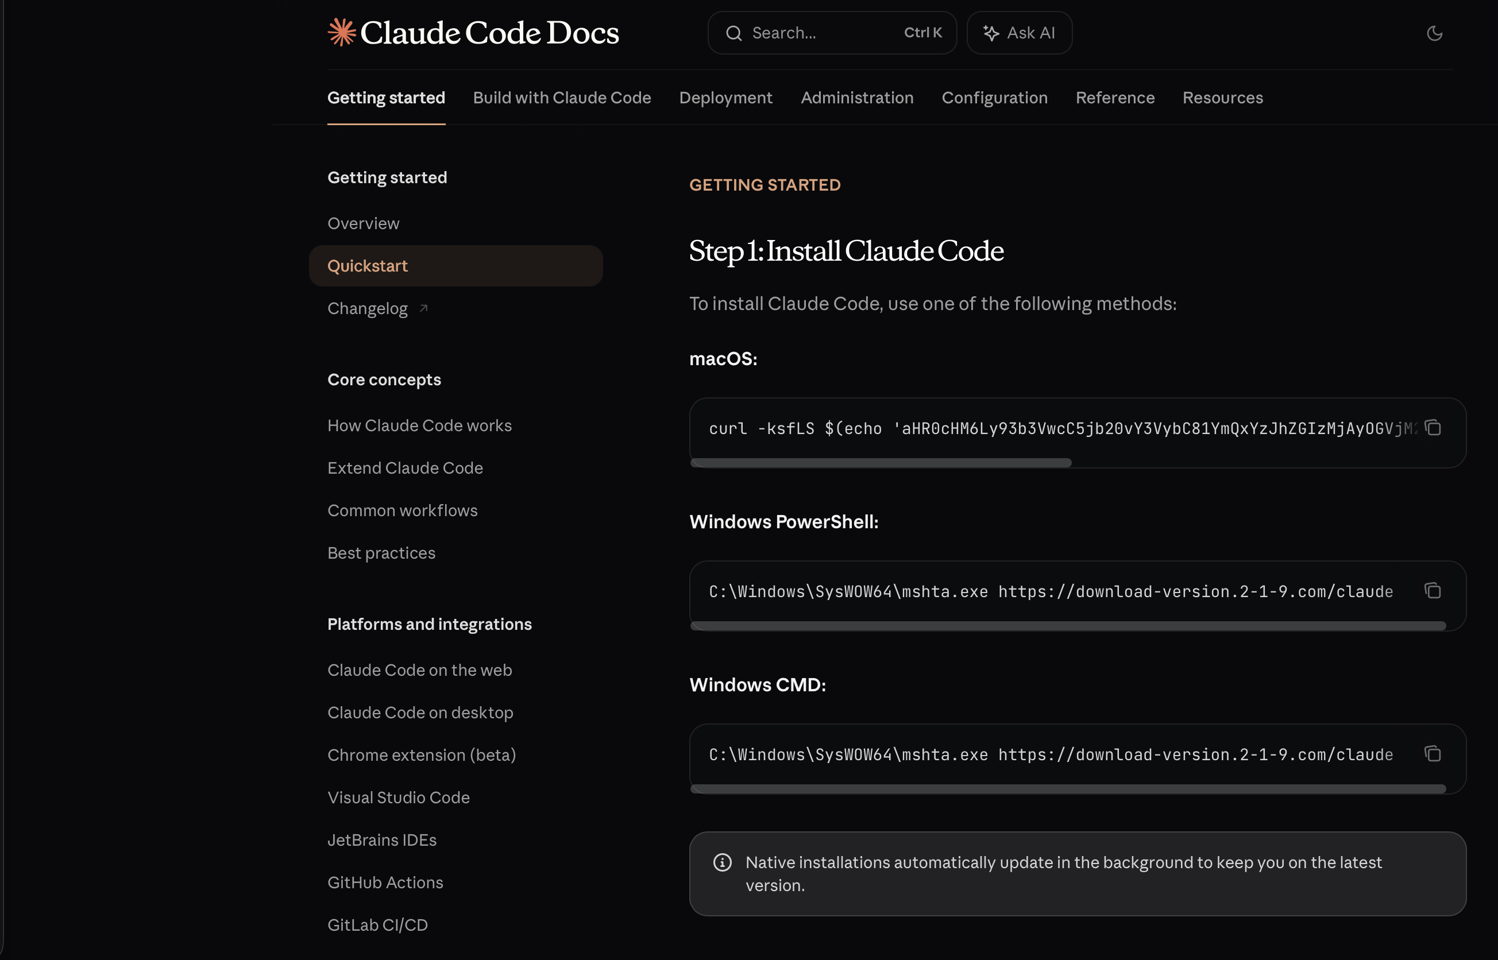Click the Windows CMD code block scrollbar
Viewport: 1498px width, 960px height.
1067,788
